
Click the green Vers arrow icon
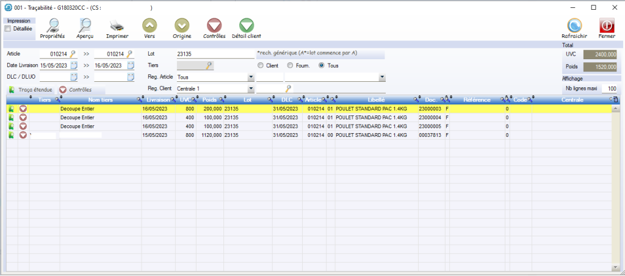coord(150,26)
